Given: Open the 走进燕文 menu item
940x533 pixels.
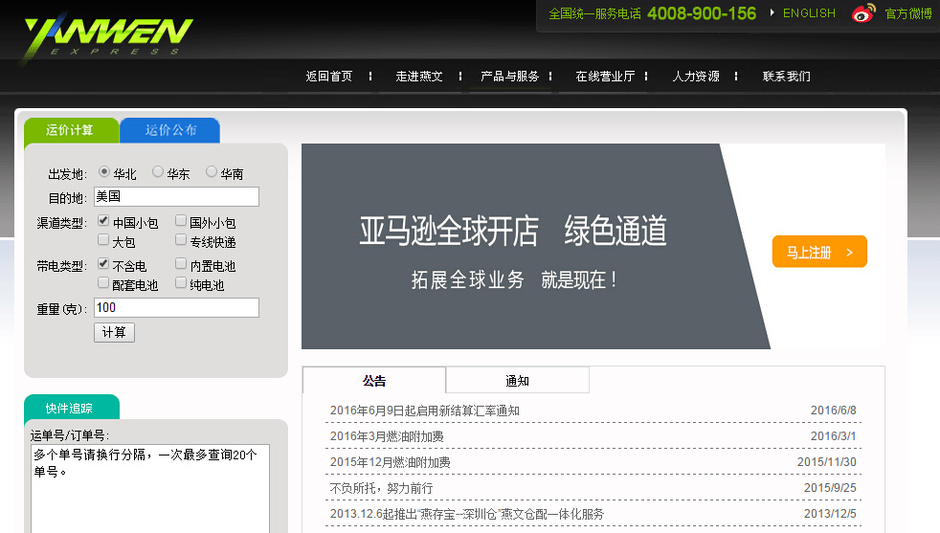Looking at the screenshot, I should (419, 77).
